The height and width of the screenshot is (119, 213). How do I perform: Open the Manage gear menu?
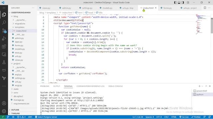pyautogui.click(x=4, y=111)
